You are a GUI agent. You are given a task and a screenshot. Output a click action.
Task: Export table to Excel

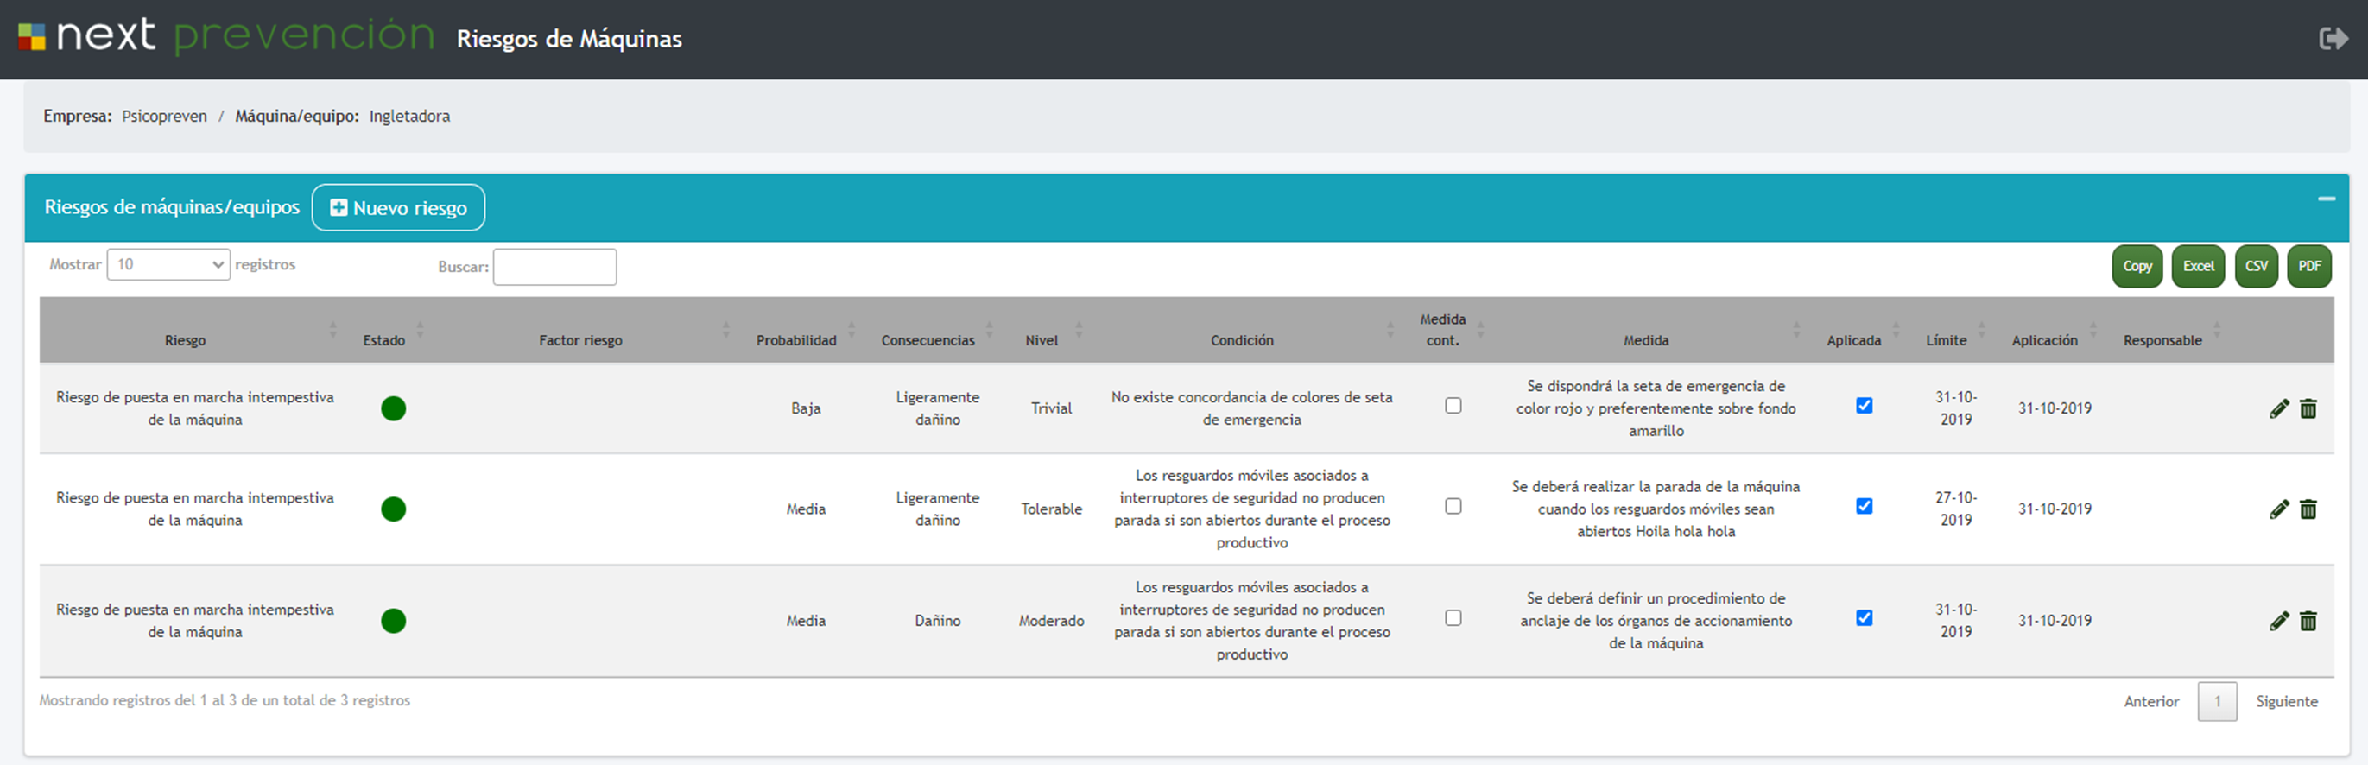(x=2198, y=267)
